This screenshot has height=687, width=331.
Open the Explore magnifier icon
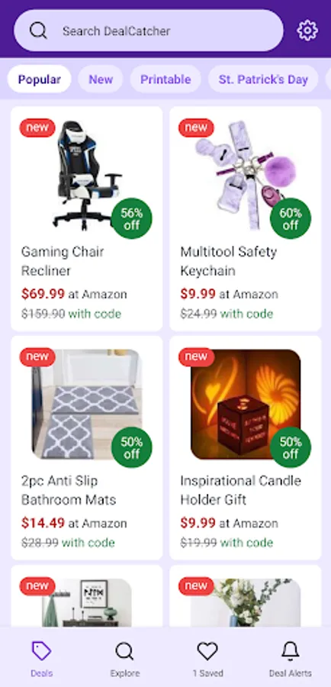[x=125, y=652]
